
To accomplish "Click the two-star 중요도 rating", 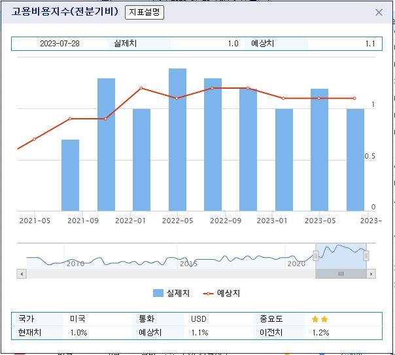I will tap(320, 319).
